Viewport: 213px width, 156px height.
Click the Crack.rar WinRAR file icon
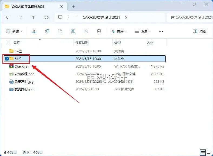[x=11, y=66]
